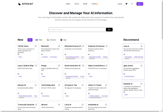Image resolution: width=163 pixels, height=112 pixels.
Task: Toggle the light/dark theme sun icon
Action: [x=132, y=4]
